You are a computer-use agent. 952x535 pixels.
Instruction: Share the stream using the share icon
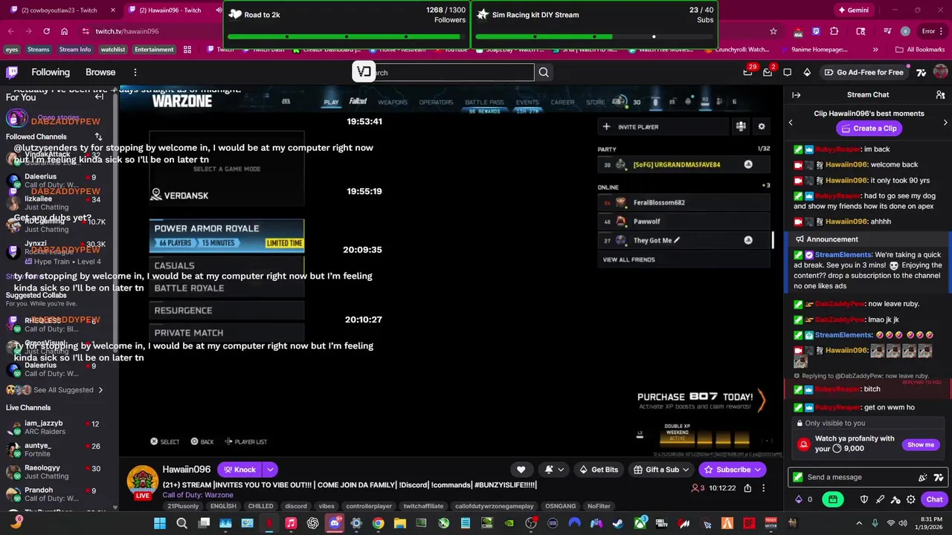[747, 488]
